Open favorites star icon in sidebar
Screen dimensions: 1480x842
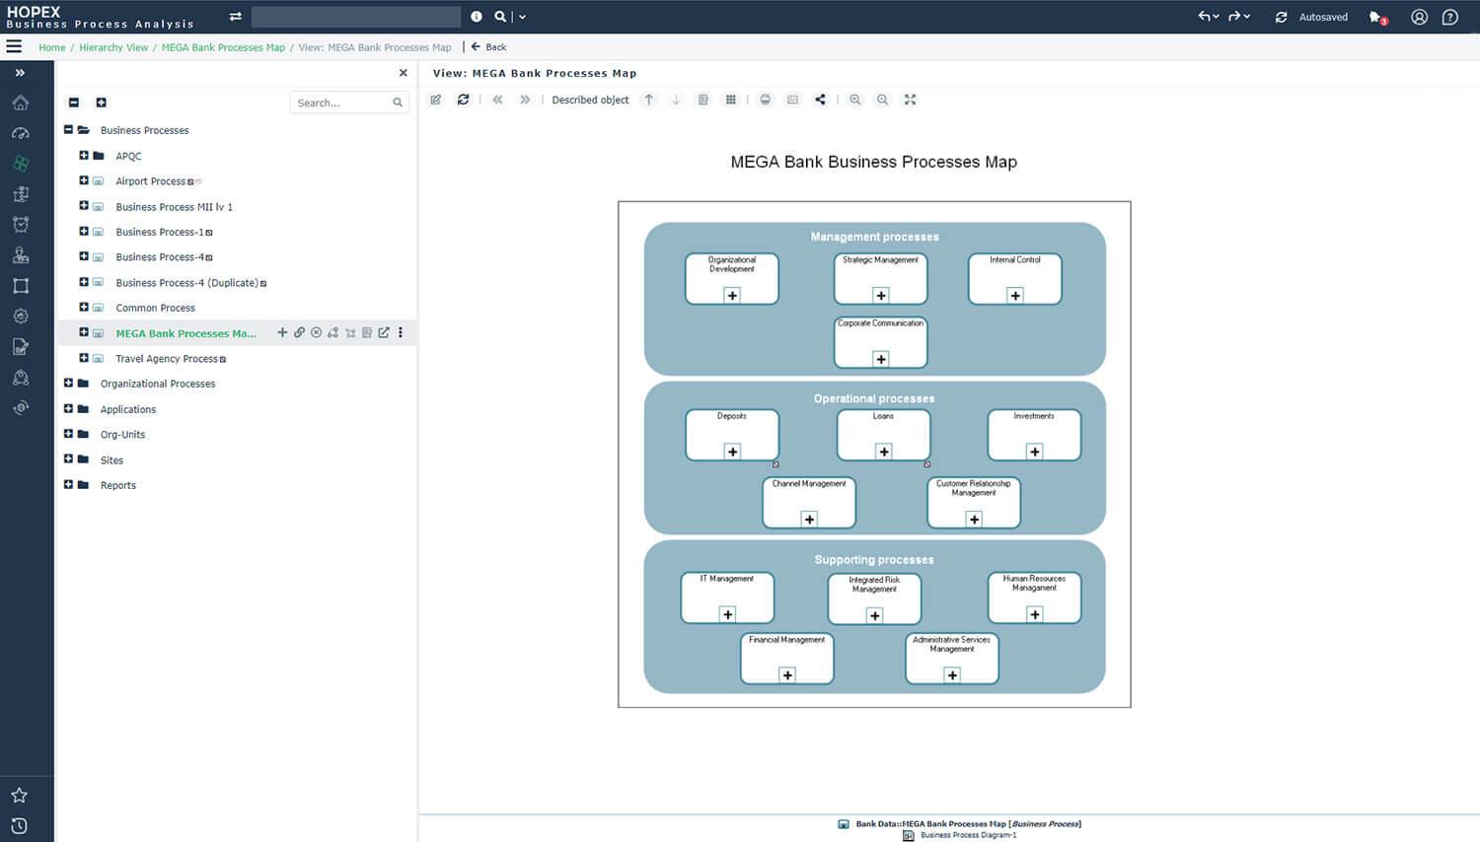tap(20, 795)
